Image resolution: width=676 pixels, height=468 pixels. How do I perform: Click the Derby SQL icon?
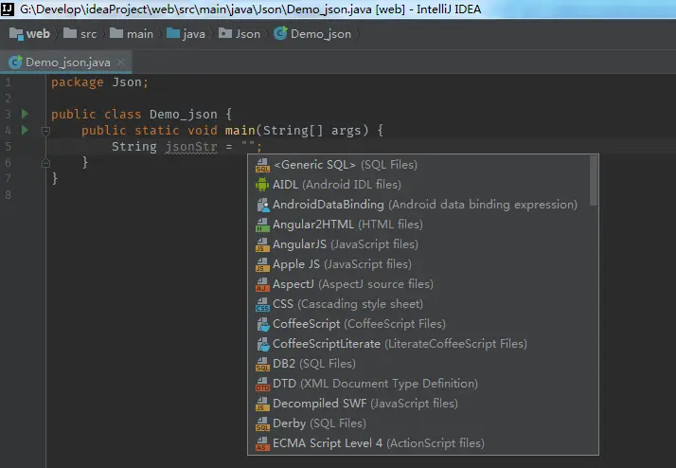[x=262, y=423]
